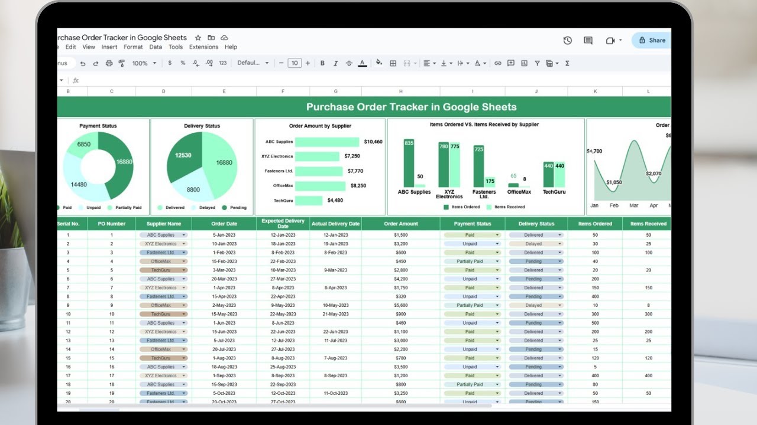Select cell showing $1,500
This screenshot has height=425, width=757.
tap(401, 235)
